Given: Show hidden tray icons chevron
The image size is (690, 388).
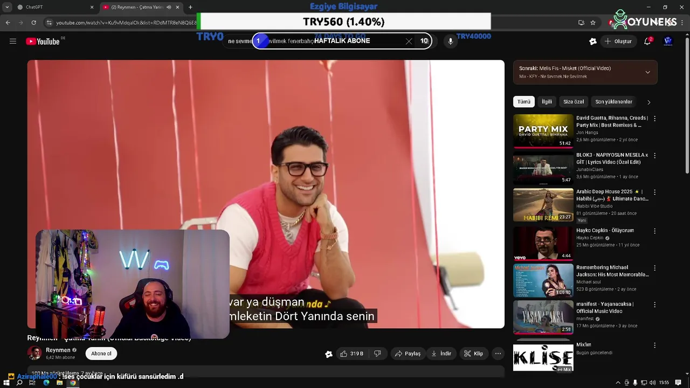Looking at the screenshot, I should (618, 383).
